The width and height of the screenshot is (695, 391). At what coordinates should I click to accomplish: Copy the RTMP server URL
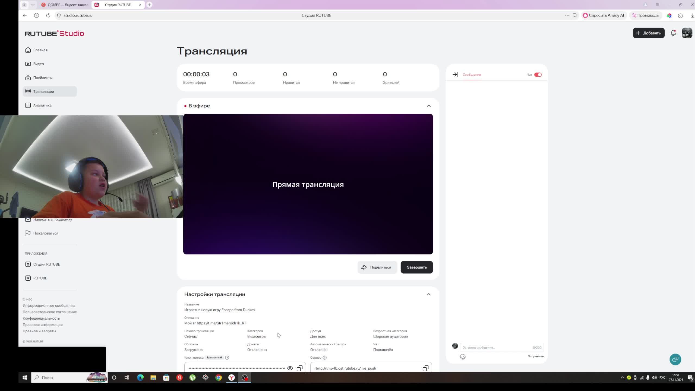tap(425, 368)
